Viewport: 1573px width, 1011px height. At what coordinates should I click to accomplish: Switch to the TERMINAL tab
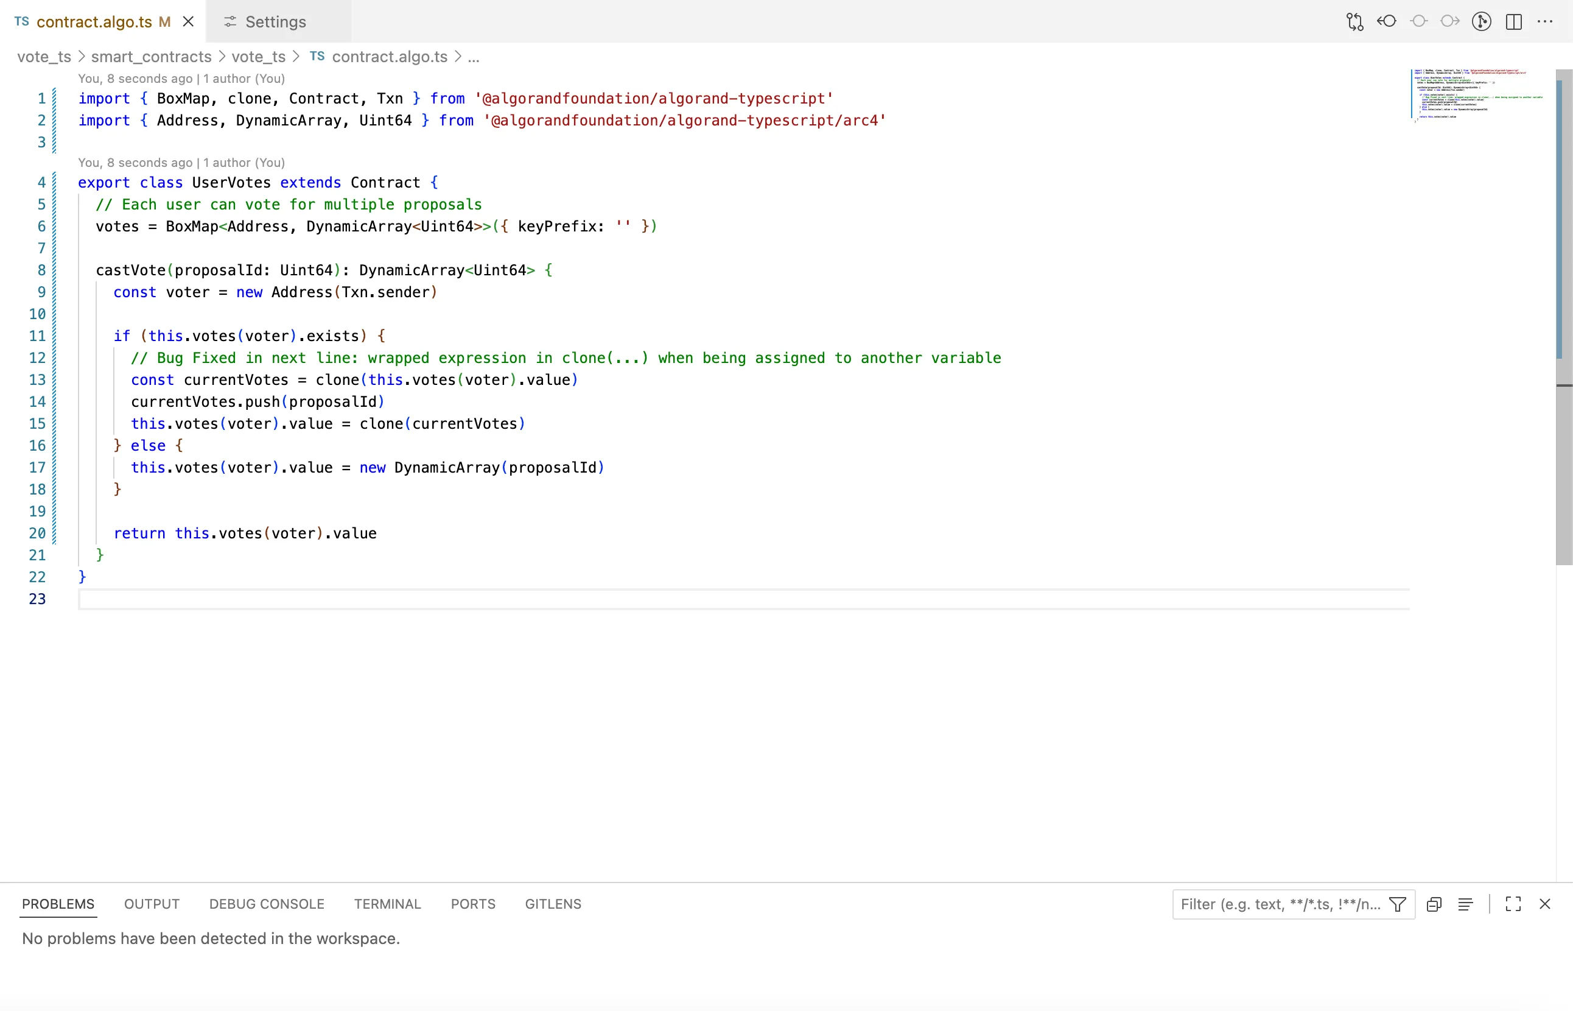[387, 904]
